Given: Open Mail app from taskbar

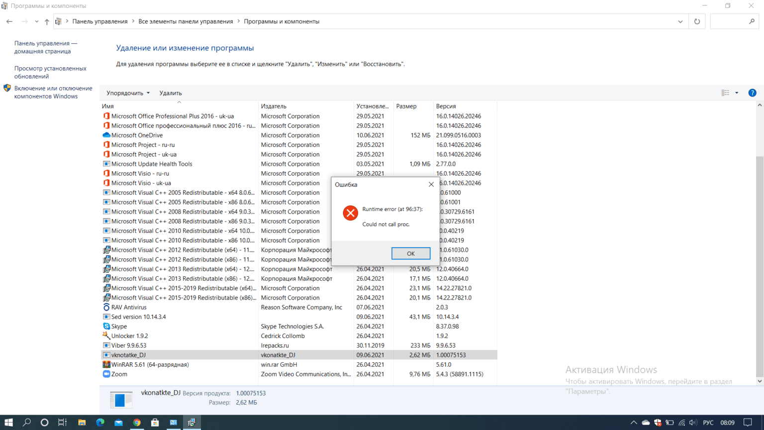Looking at the screenshot, I should (118, 422).
